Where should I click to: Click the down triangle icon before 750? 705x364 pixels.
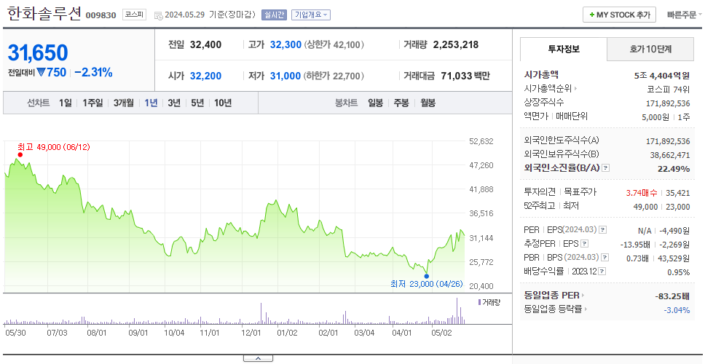coord(42,72)
